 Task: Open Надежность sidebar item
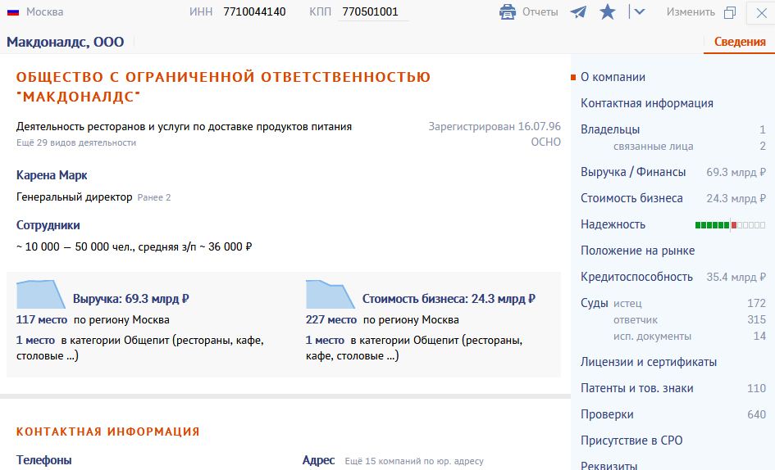613,224
